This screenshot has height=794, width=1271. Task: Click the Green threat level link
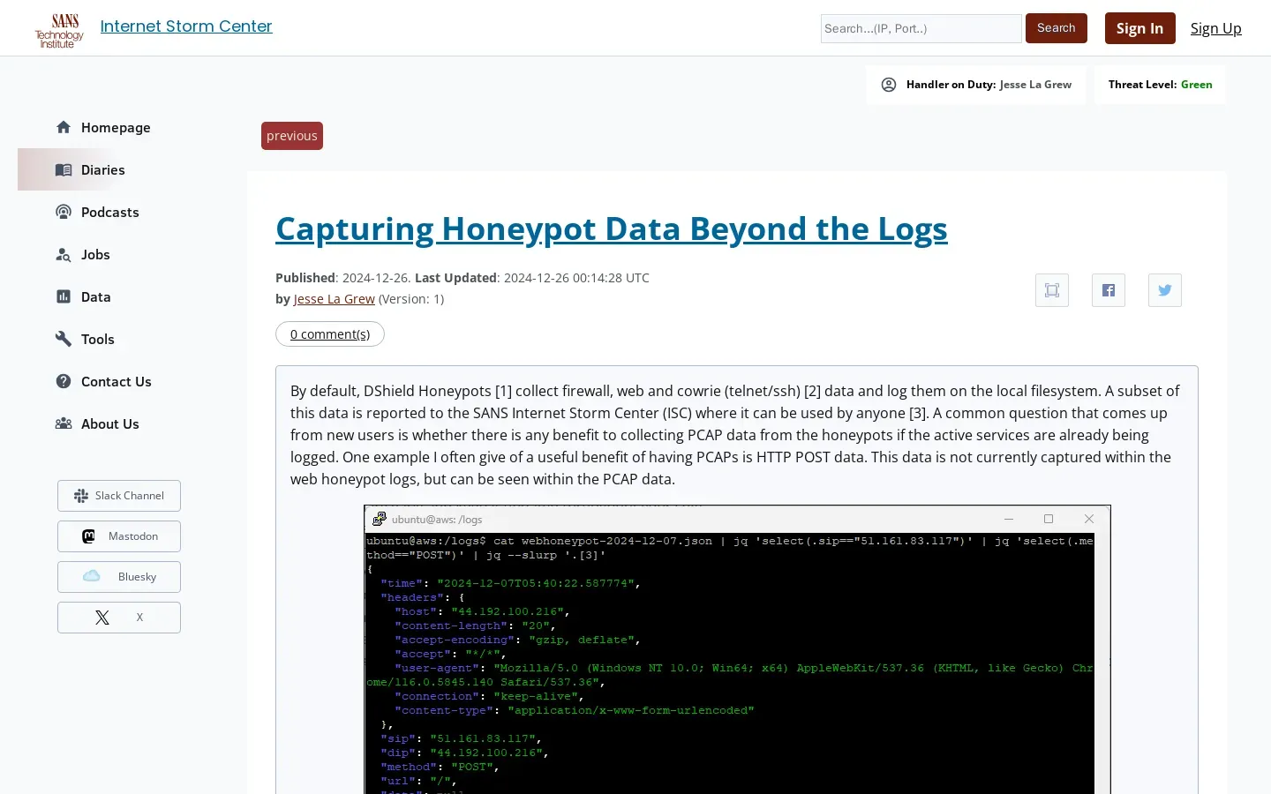point(1197,85)
